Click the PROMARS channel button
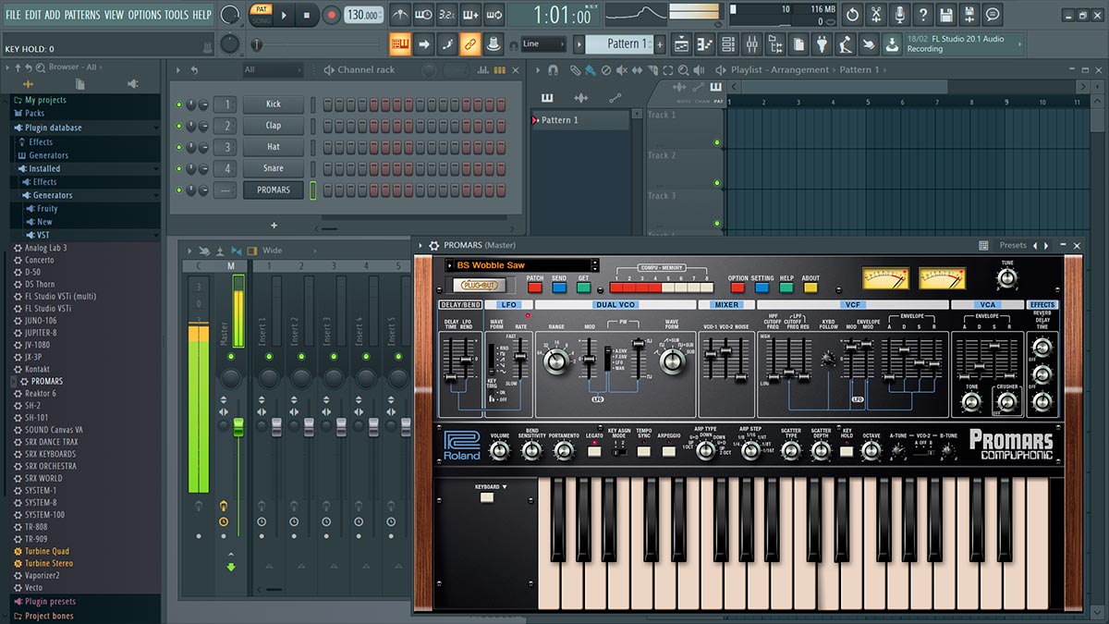 274,190
